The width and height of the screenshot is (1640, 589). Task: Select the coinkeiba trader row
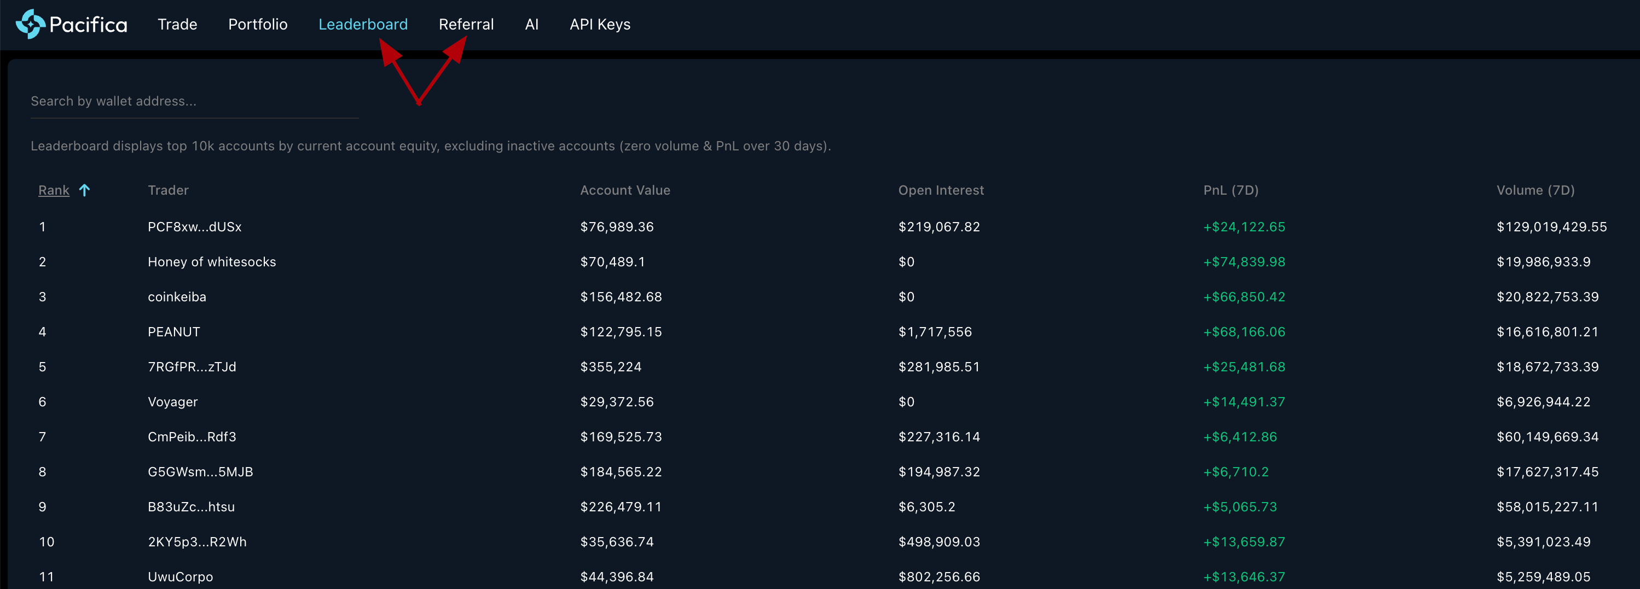click(x=177, y=297)
